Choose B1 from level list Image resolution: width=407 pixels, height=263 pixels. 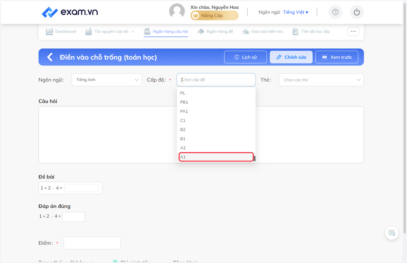tap(216, 139)
